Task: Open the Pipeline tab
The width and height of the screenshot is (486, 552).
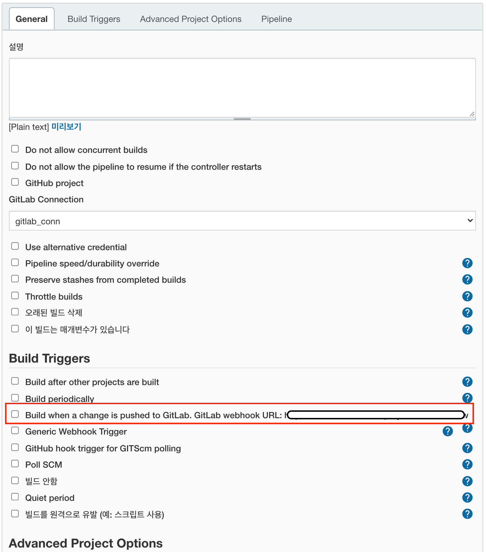Action: 276,19
